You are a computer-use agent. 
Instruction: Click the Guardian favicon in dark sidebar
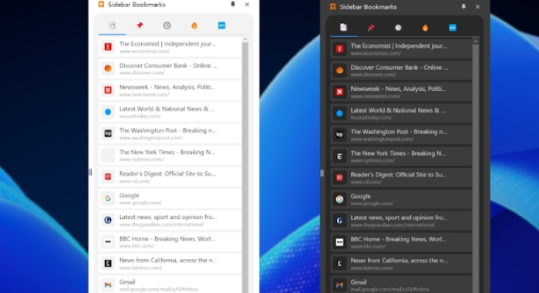(x=339, y=221)
